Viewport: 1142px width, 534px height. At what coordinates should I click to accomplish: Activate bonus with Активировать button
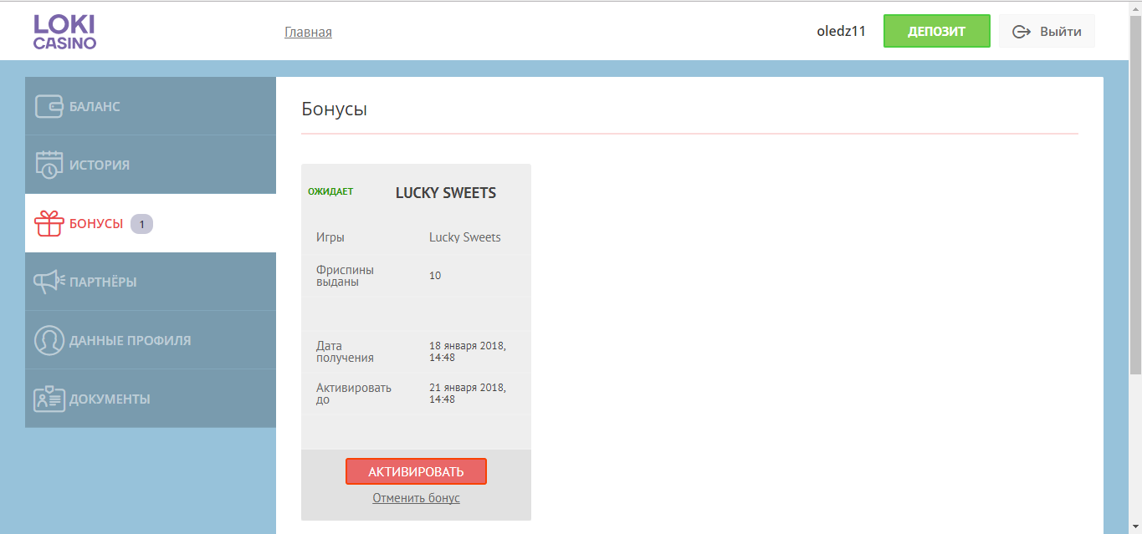click(416, 471)
